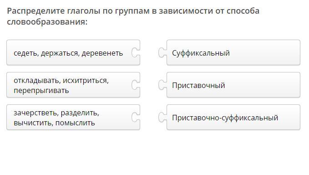Choose the 'Суффиксальный' answer card

(233, 52)
